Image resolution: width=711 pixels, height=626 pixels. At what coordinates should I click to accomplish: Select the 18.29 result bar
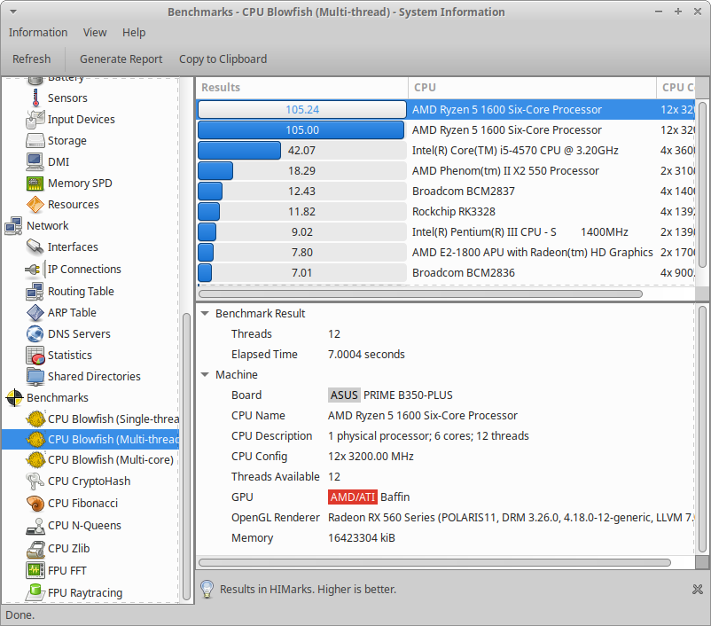coord(302,171)
